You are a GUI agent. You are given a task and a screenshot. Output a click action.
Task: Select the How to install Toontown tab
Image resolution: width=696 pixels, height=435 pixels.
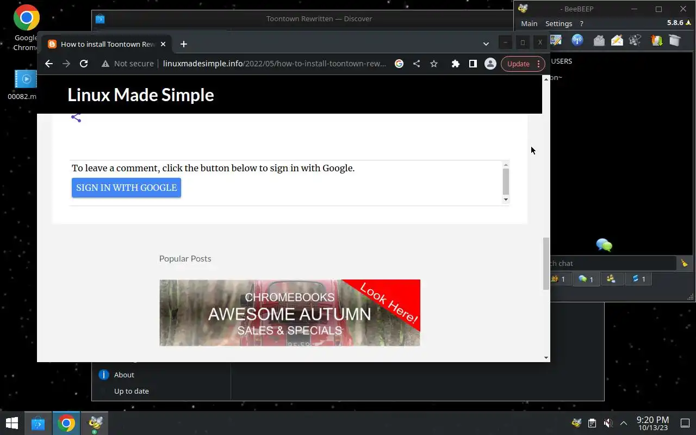108,44
